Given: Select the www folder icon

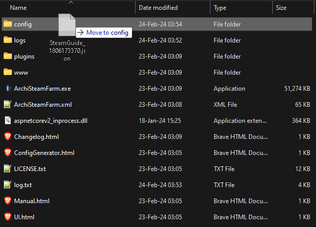Looking at the screenshot, I should click(7, 72).
